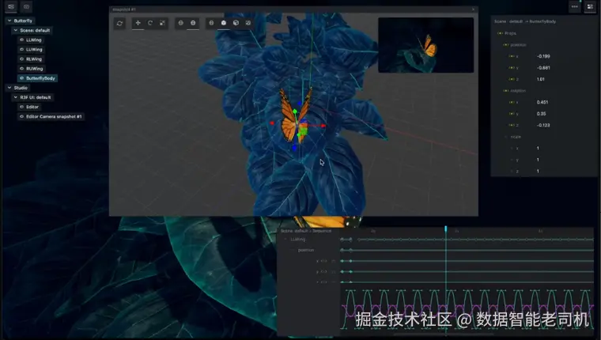Click position y value -0.881
This screenshot has height=340, width=601.
543,68
